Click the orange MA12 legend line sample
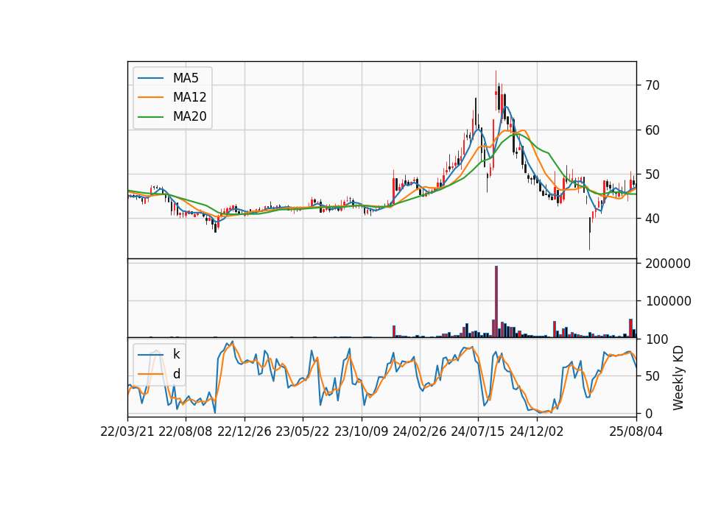This screenshot has width=707, height=508. coord(150,97)
